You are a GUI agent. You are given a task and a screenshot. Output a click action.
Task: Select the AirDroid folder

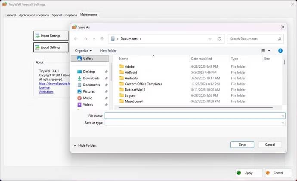tap(131, 72)
